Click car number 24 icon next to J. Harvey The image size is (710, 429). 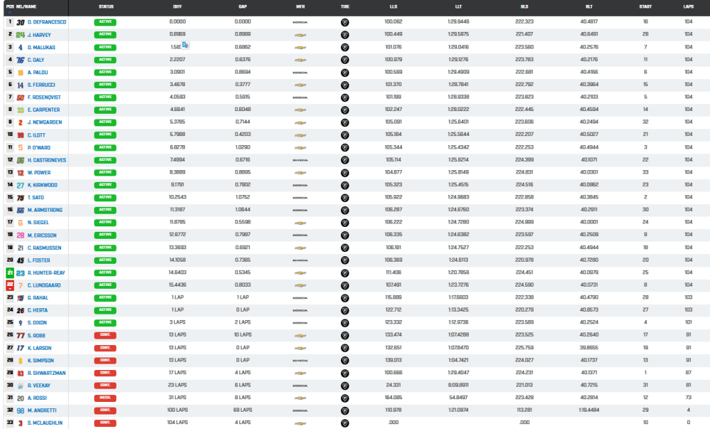tap(20, 35)
